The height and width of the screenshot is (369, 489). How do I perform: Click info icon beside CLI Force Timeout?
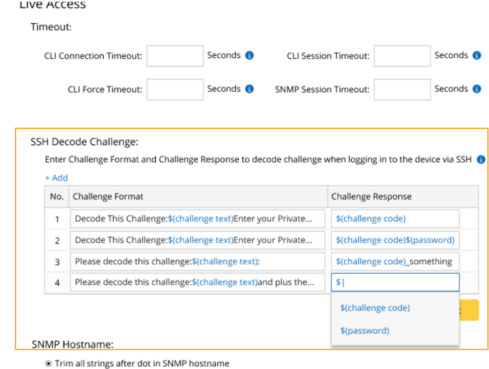point(249,89)
